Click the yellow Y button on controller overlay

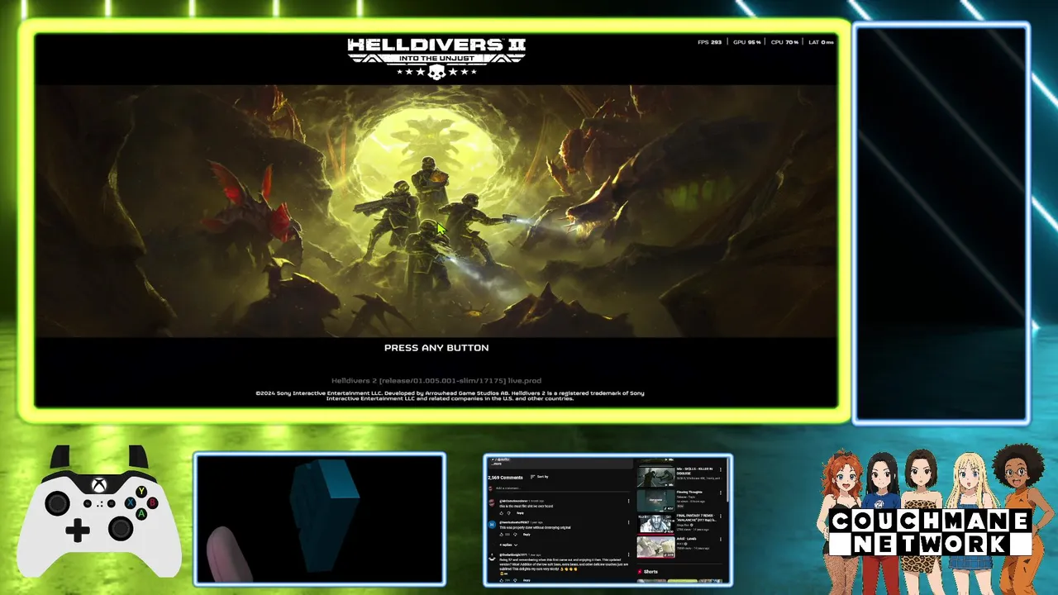point(141,492)
